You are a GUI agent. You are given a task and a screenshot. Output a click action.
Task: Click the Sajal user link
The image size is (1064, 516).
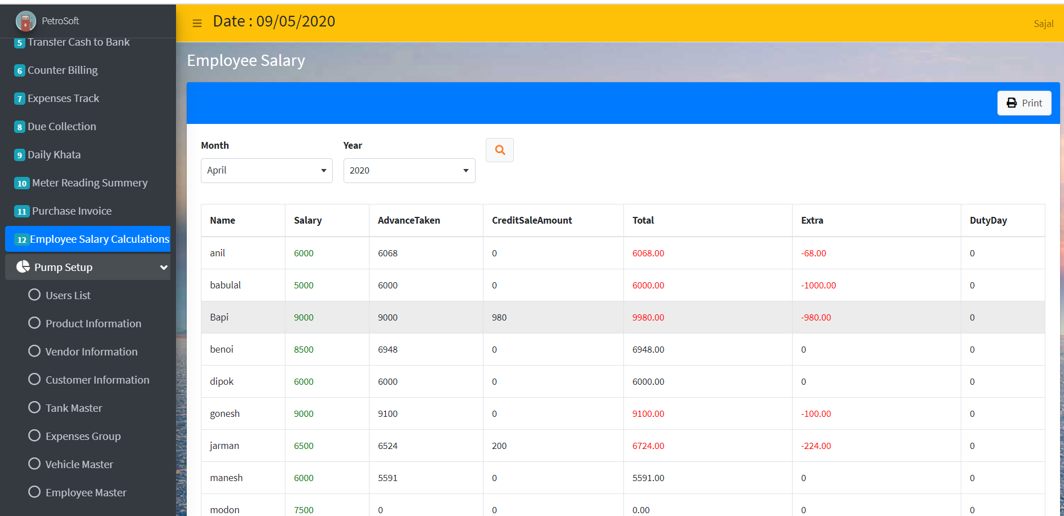pyautogui.click(x=1043, y=24)
